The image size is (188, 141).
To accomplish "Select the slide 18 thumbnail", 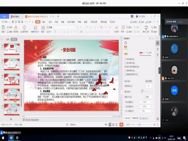I will 12,49.
